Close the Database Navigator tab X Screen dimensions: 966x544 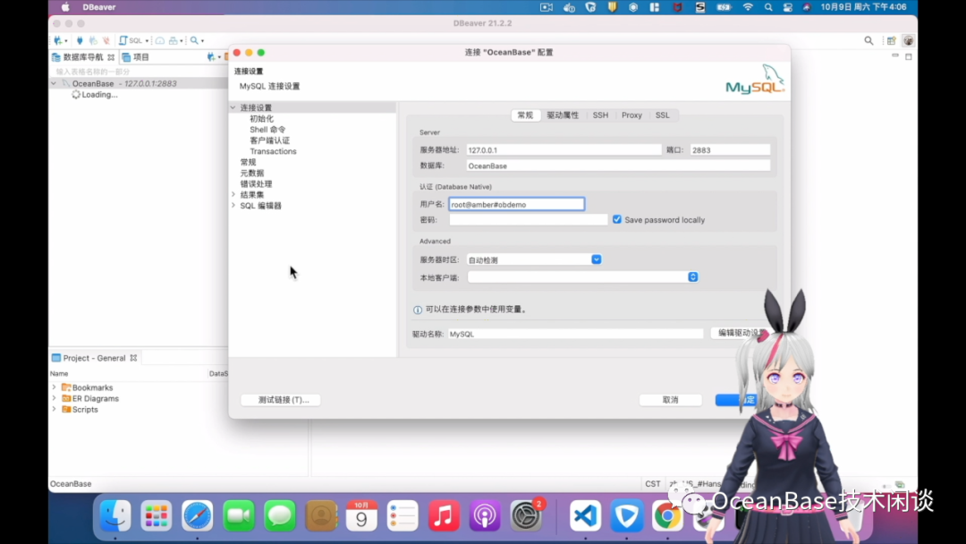pos(111,56)
